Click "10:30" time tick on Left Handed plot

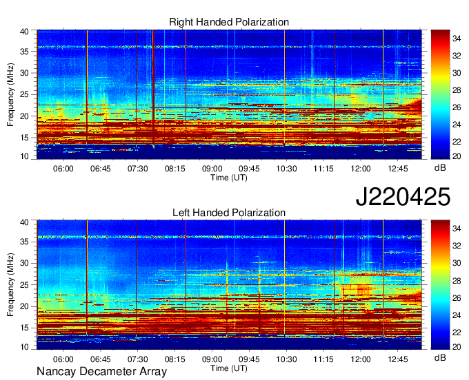pos(286,359)
